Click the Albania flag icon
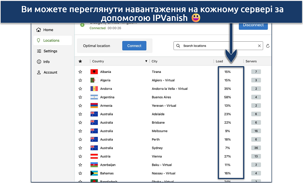The height and width of the screenshot is (183, 303). [94, 72]
